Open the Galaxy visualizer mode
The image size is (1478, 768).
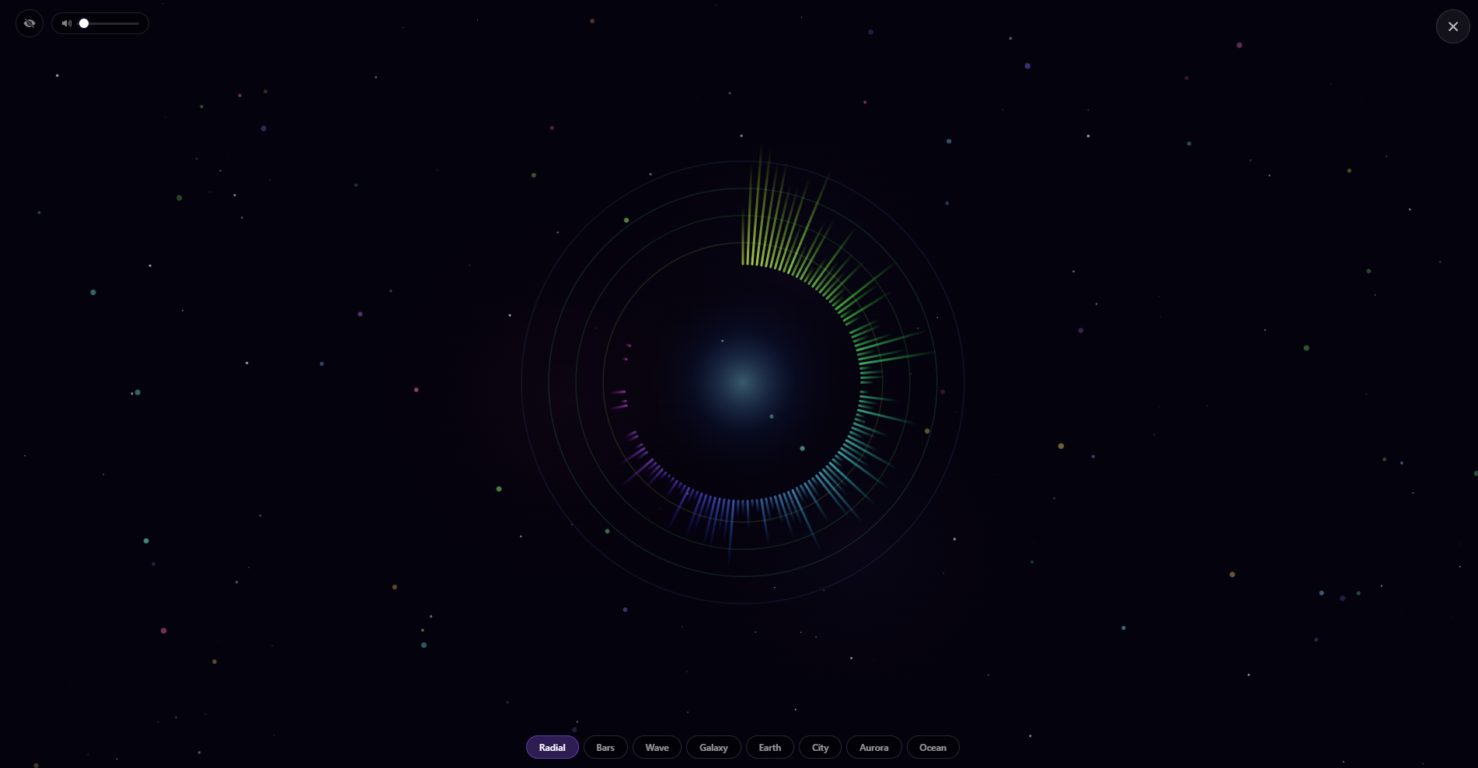coord(713,747)
